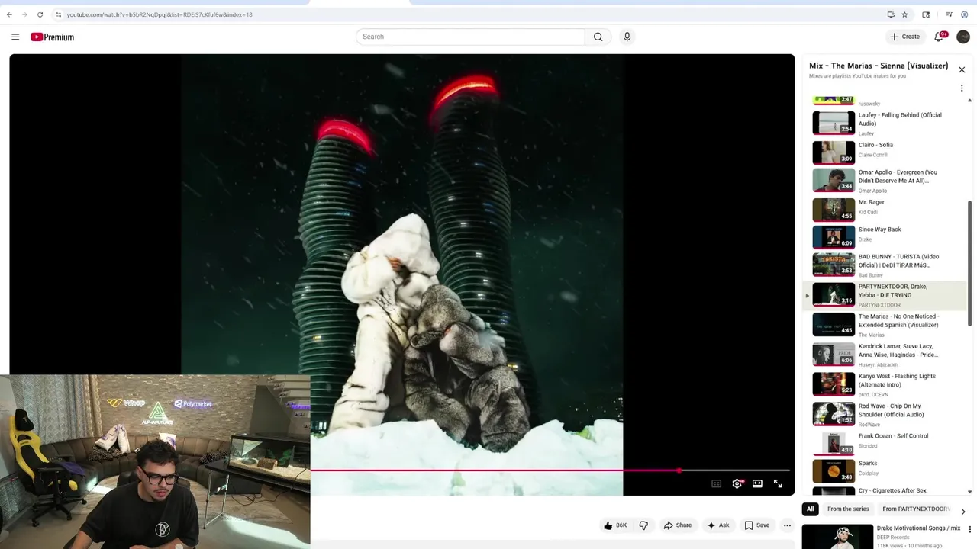Save the video to a playlist
Screen dimensions: 977x549
click(757, 525)
